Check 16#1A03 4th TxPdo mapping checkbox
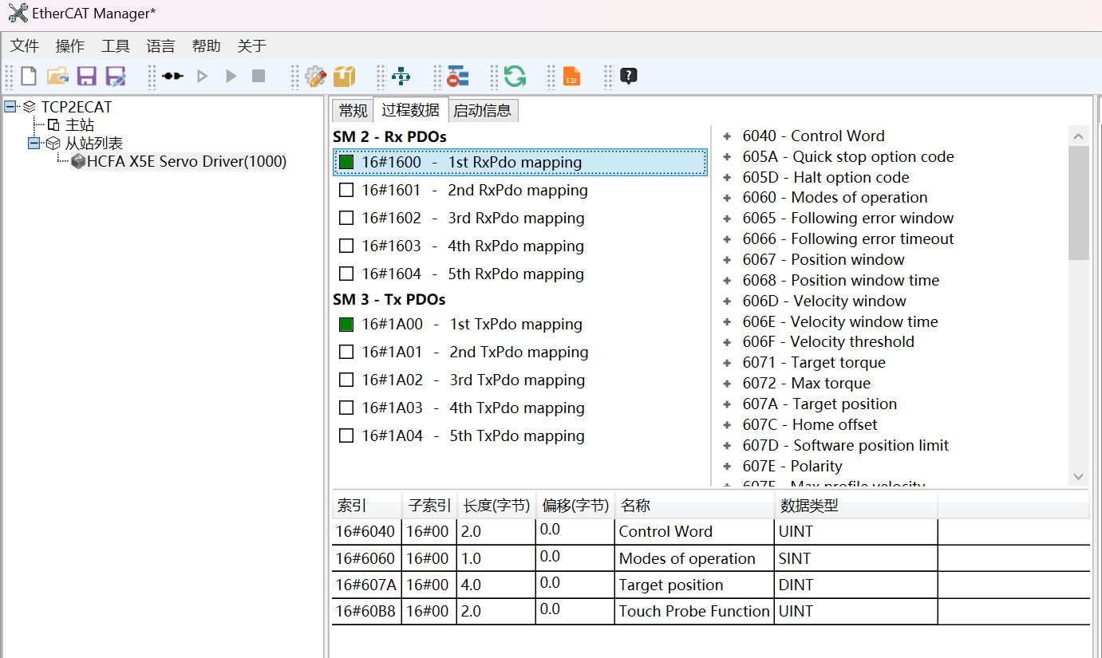The width and height of the screenshot is (1102, 658). click(346, 408)
